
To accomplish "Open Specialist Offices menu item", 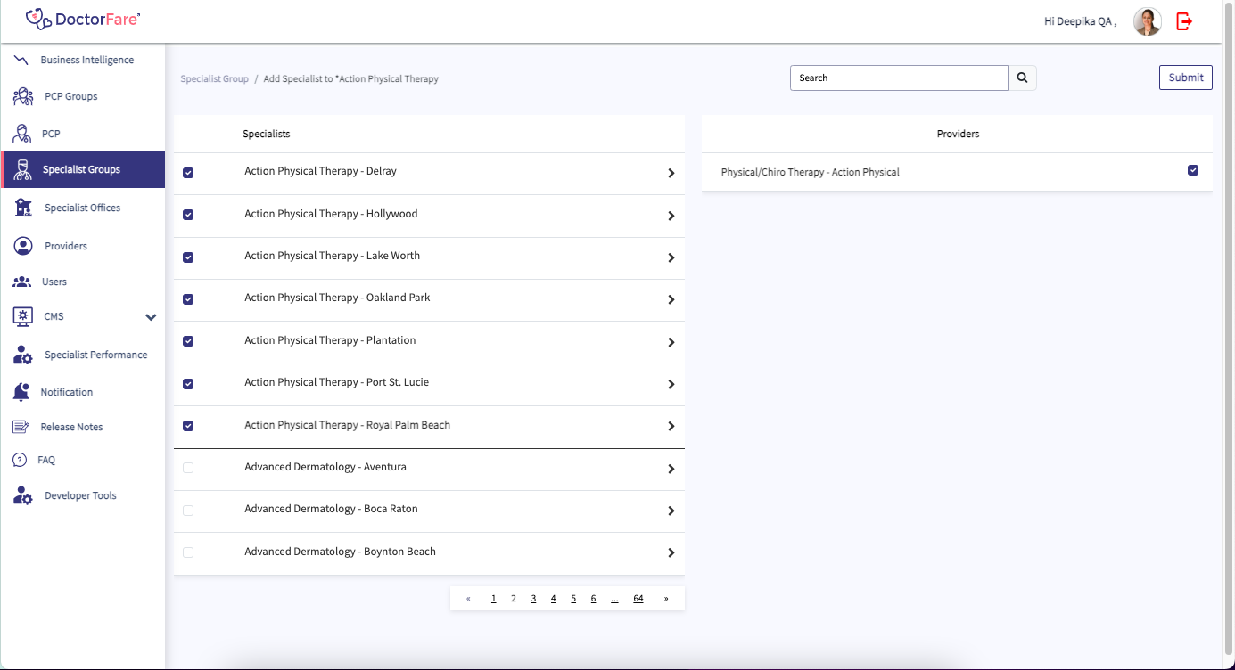I will pyautogui.click(x=83, y=208).
